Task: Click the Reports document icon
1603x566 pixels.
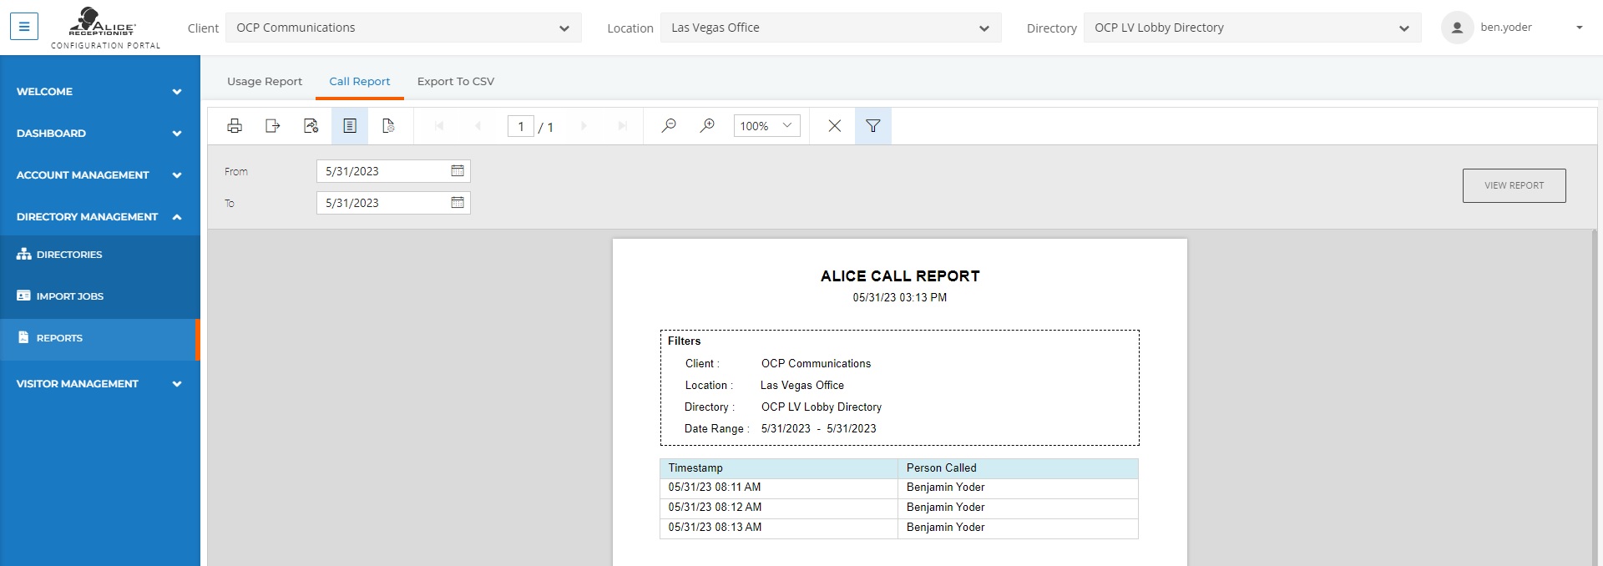Action: click(x=23, y=337)
